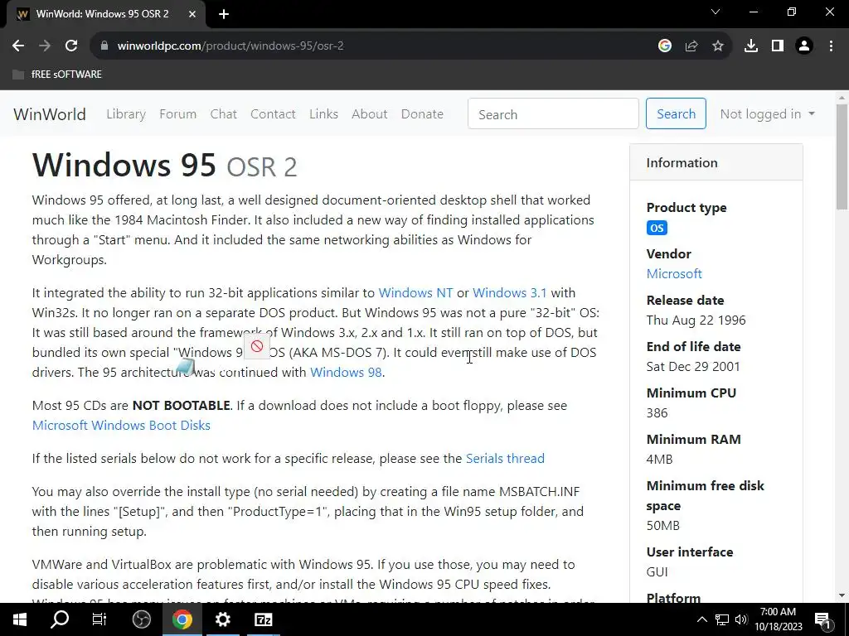Open Chrome three-dot menu
The width and height of the screenshot is (849, 636).
[x=831, y=46]
